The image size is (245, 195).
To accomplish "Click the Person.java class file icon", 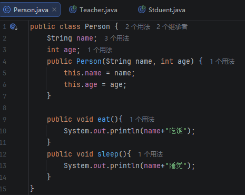I will [7, 9].
